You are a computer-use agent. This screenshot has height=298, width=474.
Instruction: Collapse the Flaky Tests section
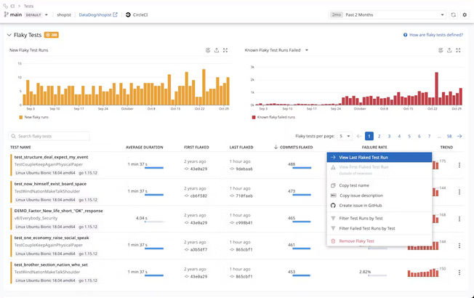9,34
